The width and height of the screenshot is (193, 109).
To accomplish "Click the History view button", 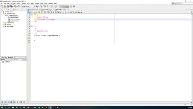I will (35, 12).
